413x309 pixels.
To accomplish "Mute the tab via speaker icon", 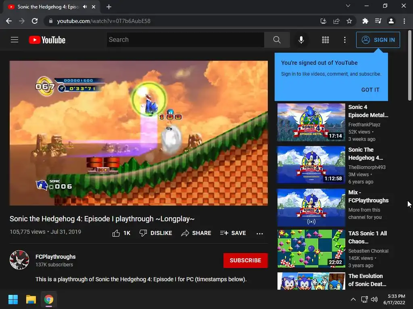I will (85, 7).
